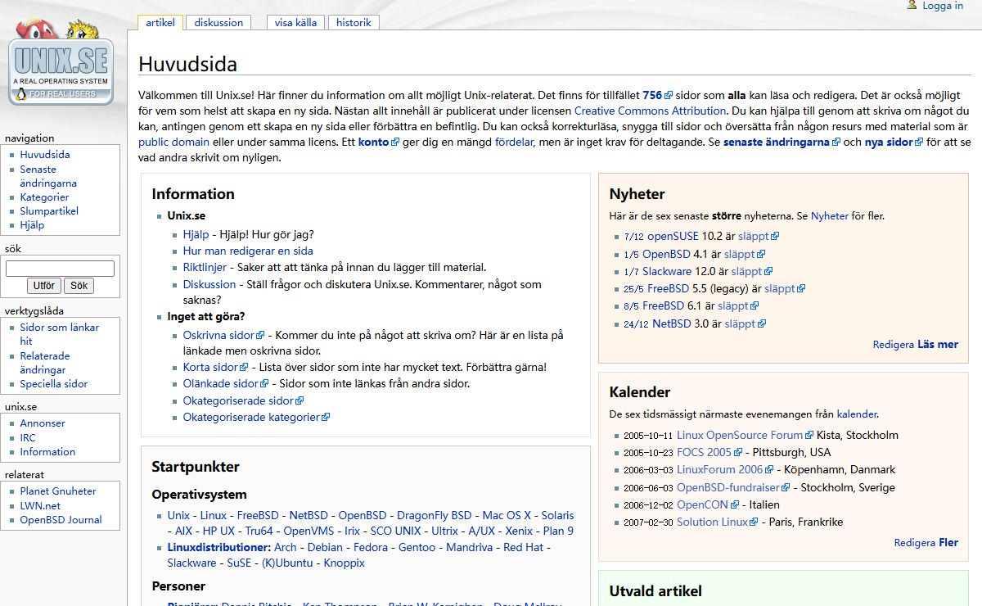Image resolution: width=982 pixels, height=606 pixels.
Task: Open Hjälp in the navigation sidebar
Action: pyautogui.click(x=32, y=224)
